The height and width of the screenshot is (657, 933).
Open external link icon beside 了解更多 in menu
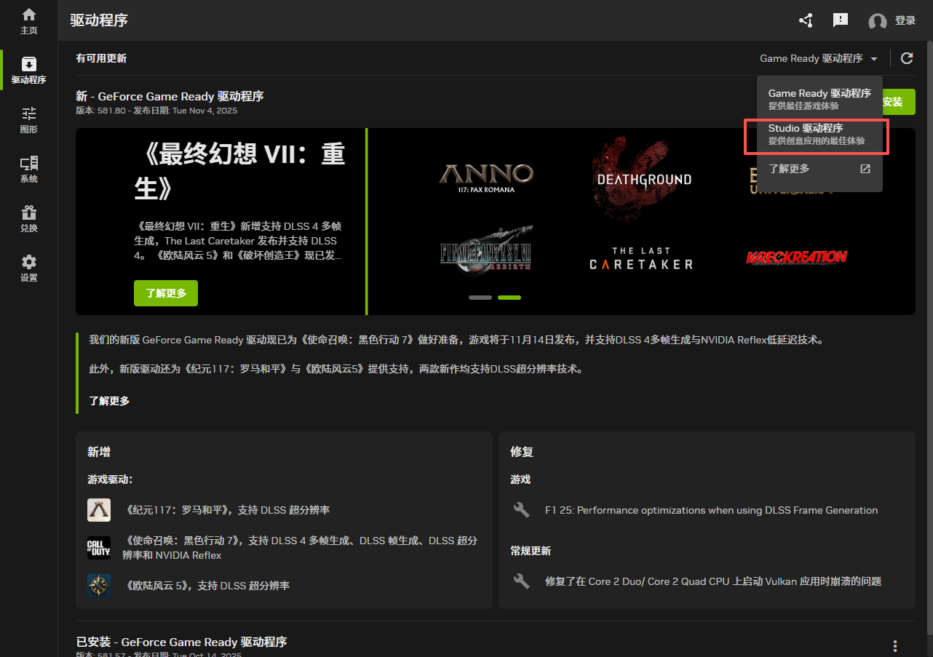point(865,169)
